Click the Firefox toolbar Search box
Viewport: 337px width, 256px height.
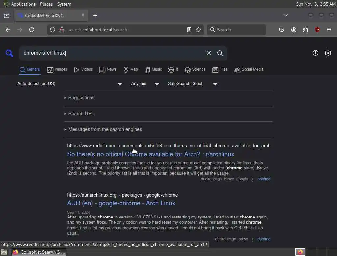tap(236, 30)
